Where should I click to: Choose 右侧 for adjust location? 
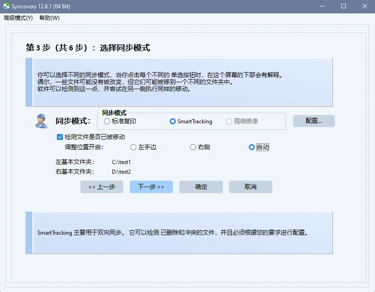pos(200,147)
